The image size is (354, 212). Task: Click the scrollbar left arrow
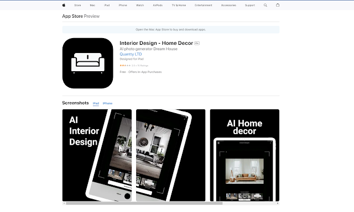pyautogui.click(x=64, y=203)
